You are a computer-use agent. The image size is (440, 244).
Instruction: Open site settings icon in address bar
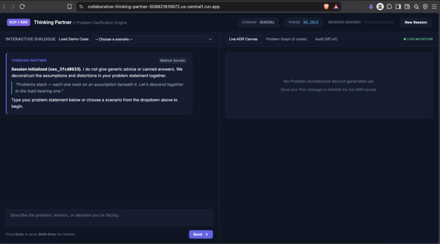81,7
